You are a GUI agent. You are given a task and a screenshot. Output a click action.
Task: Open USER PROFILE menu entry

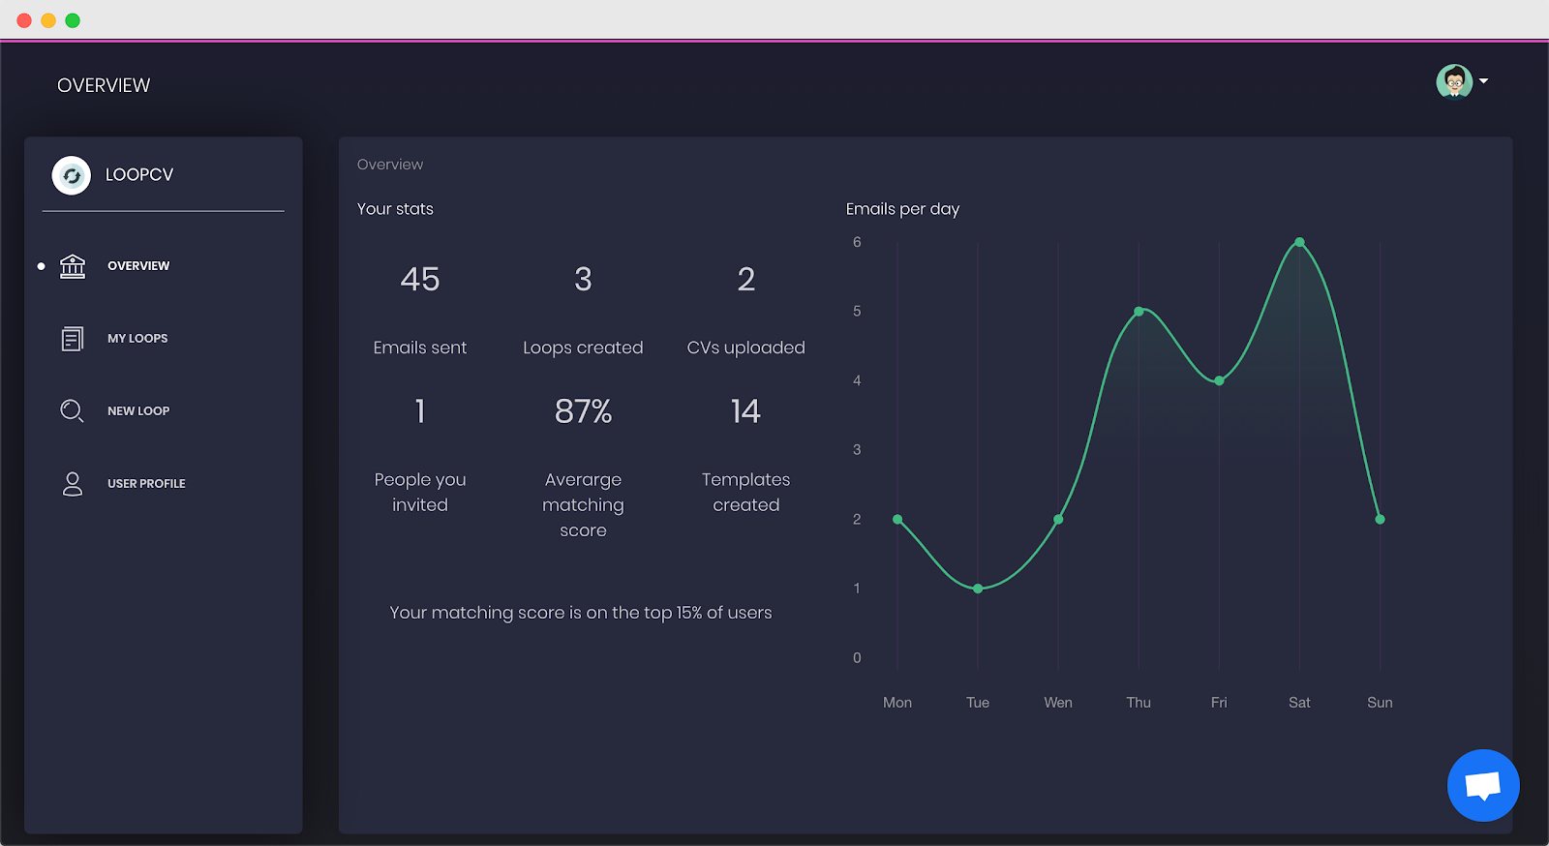[x=146, y=484]
